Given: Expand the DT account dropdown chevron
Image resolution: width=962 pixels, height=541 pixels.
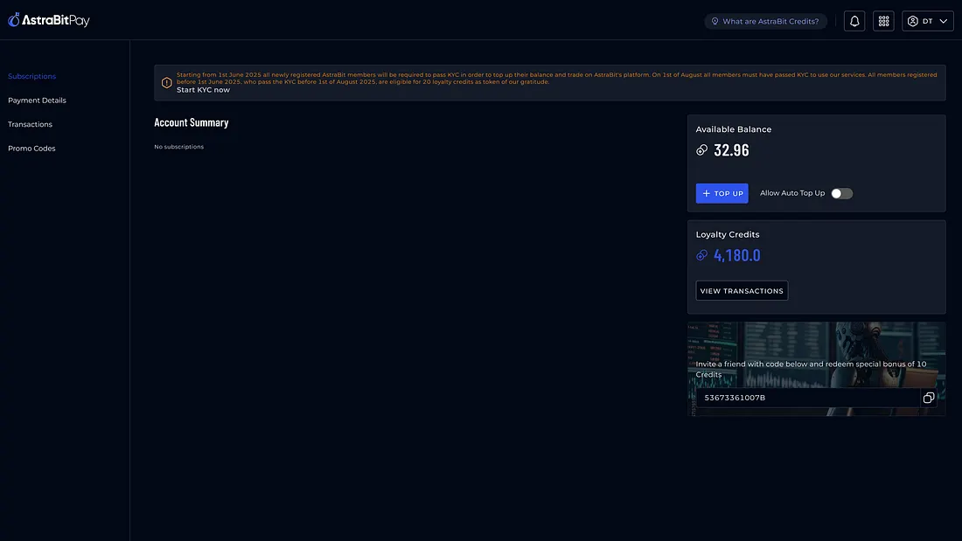Looking at the screenshot, I should pos(944,21).
